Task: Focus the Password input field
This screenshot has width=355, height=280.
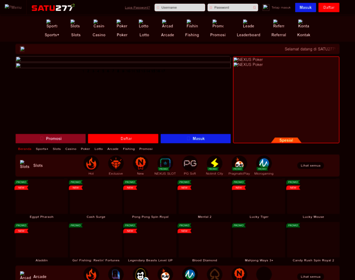Action: tap(233, 7)
